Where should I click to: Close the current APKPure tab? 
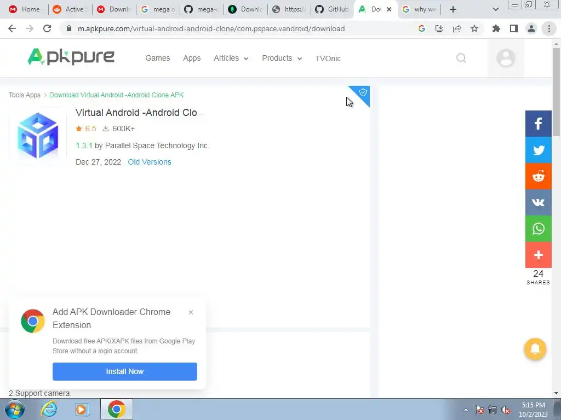point(389,9)
